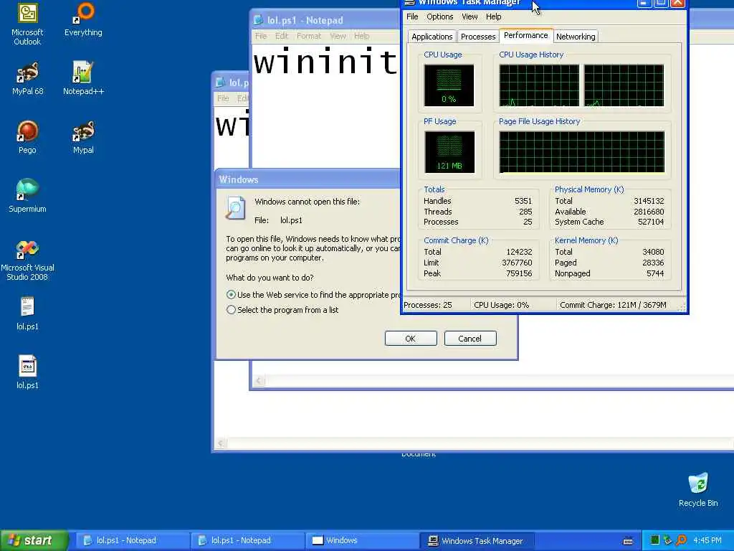The width and height of the screenshot is (734, 551).
Task: Click scroll left arrow in front Notepad
Action: coord(259,381)
